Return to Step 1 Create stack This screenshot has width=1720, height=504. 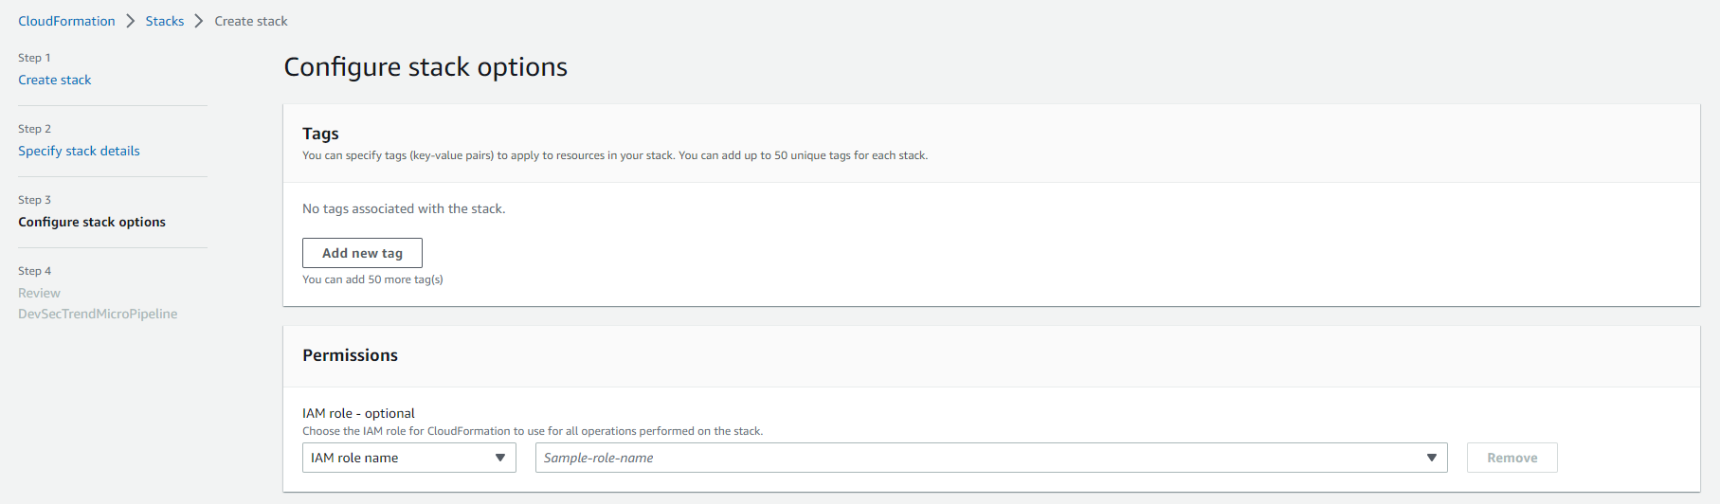tap(55, 80)
